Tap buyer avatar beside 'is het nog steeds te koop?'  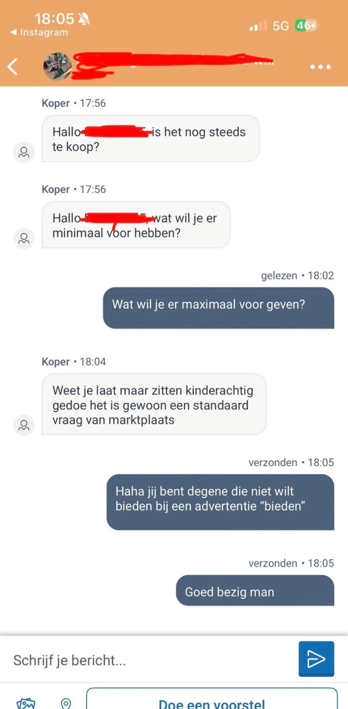(x=24, y=152)
